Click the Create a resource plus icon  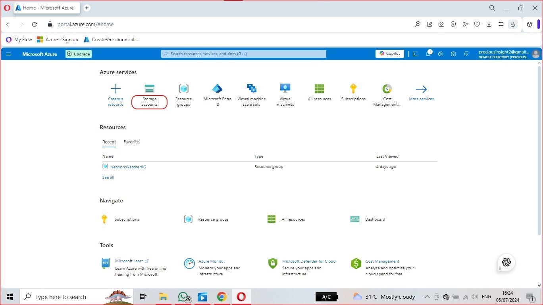(x=116, y=88)
